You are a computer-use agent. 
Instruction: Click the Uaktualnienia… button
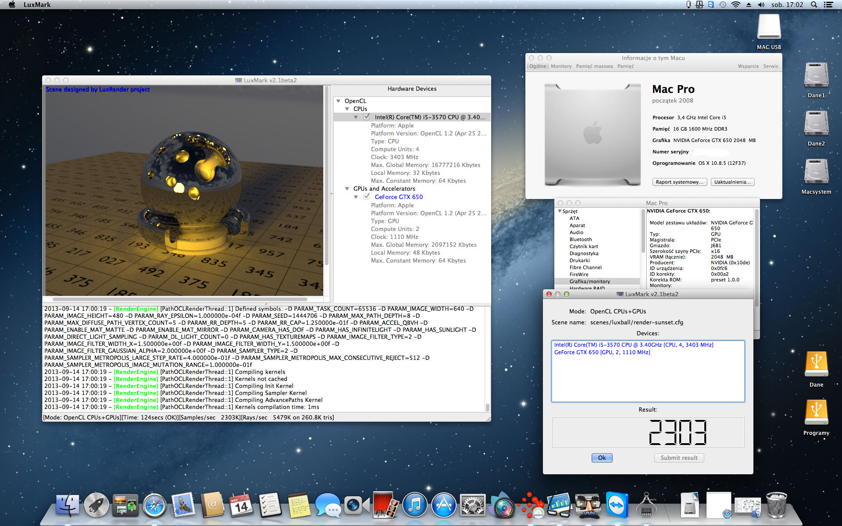(732, 182)
